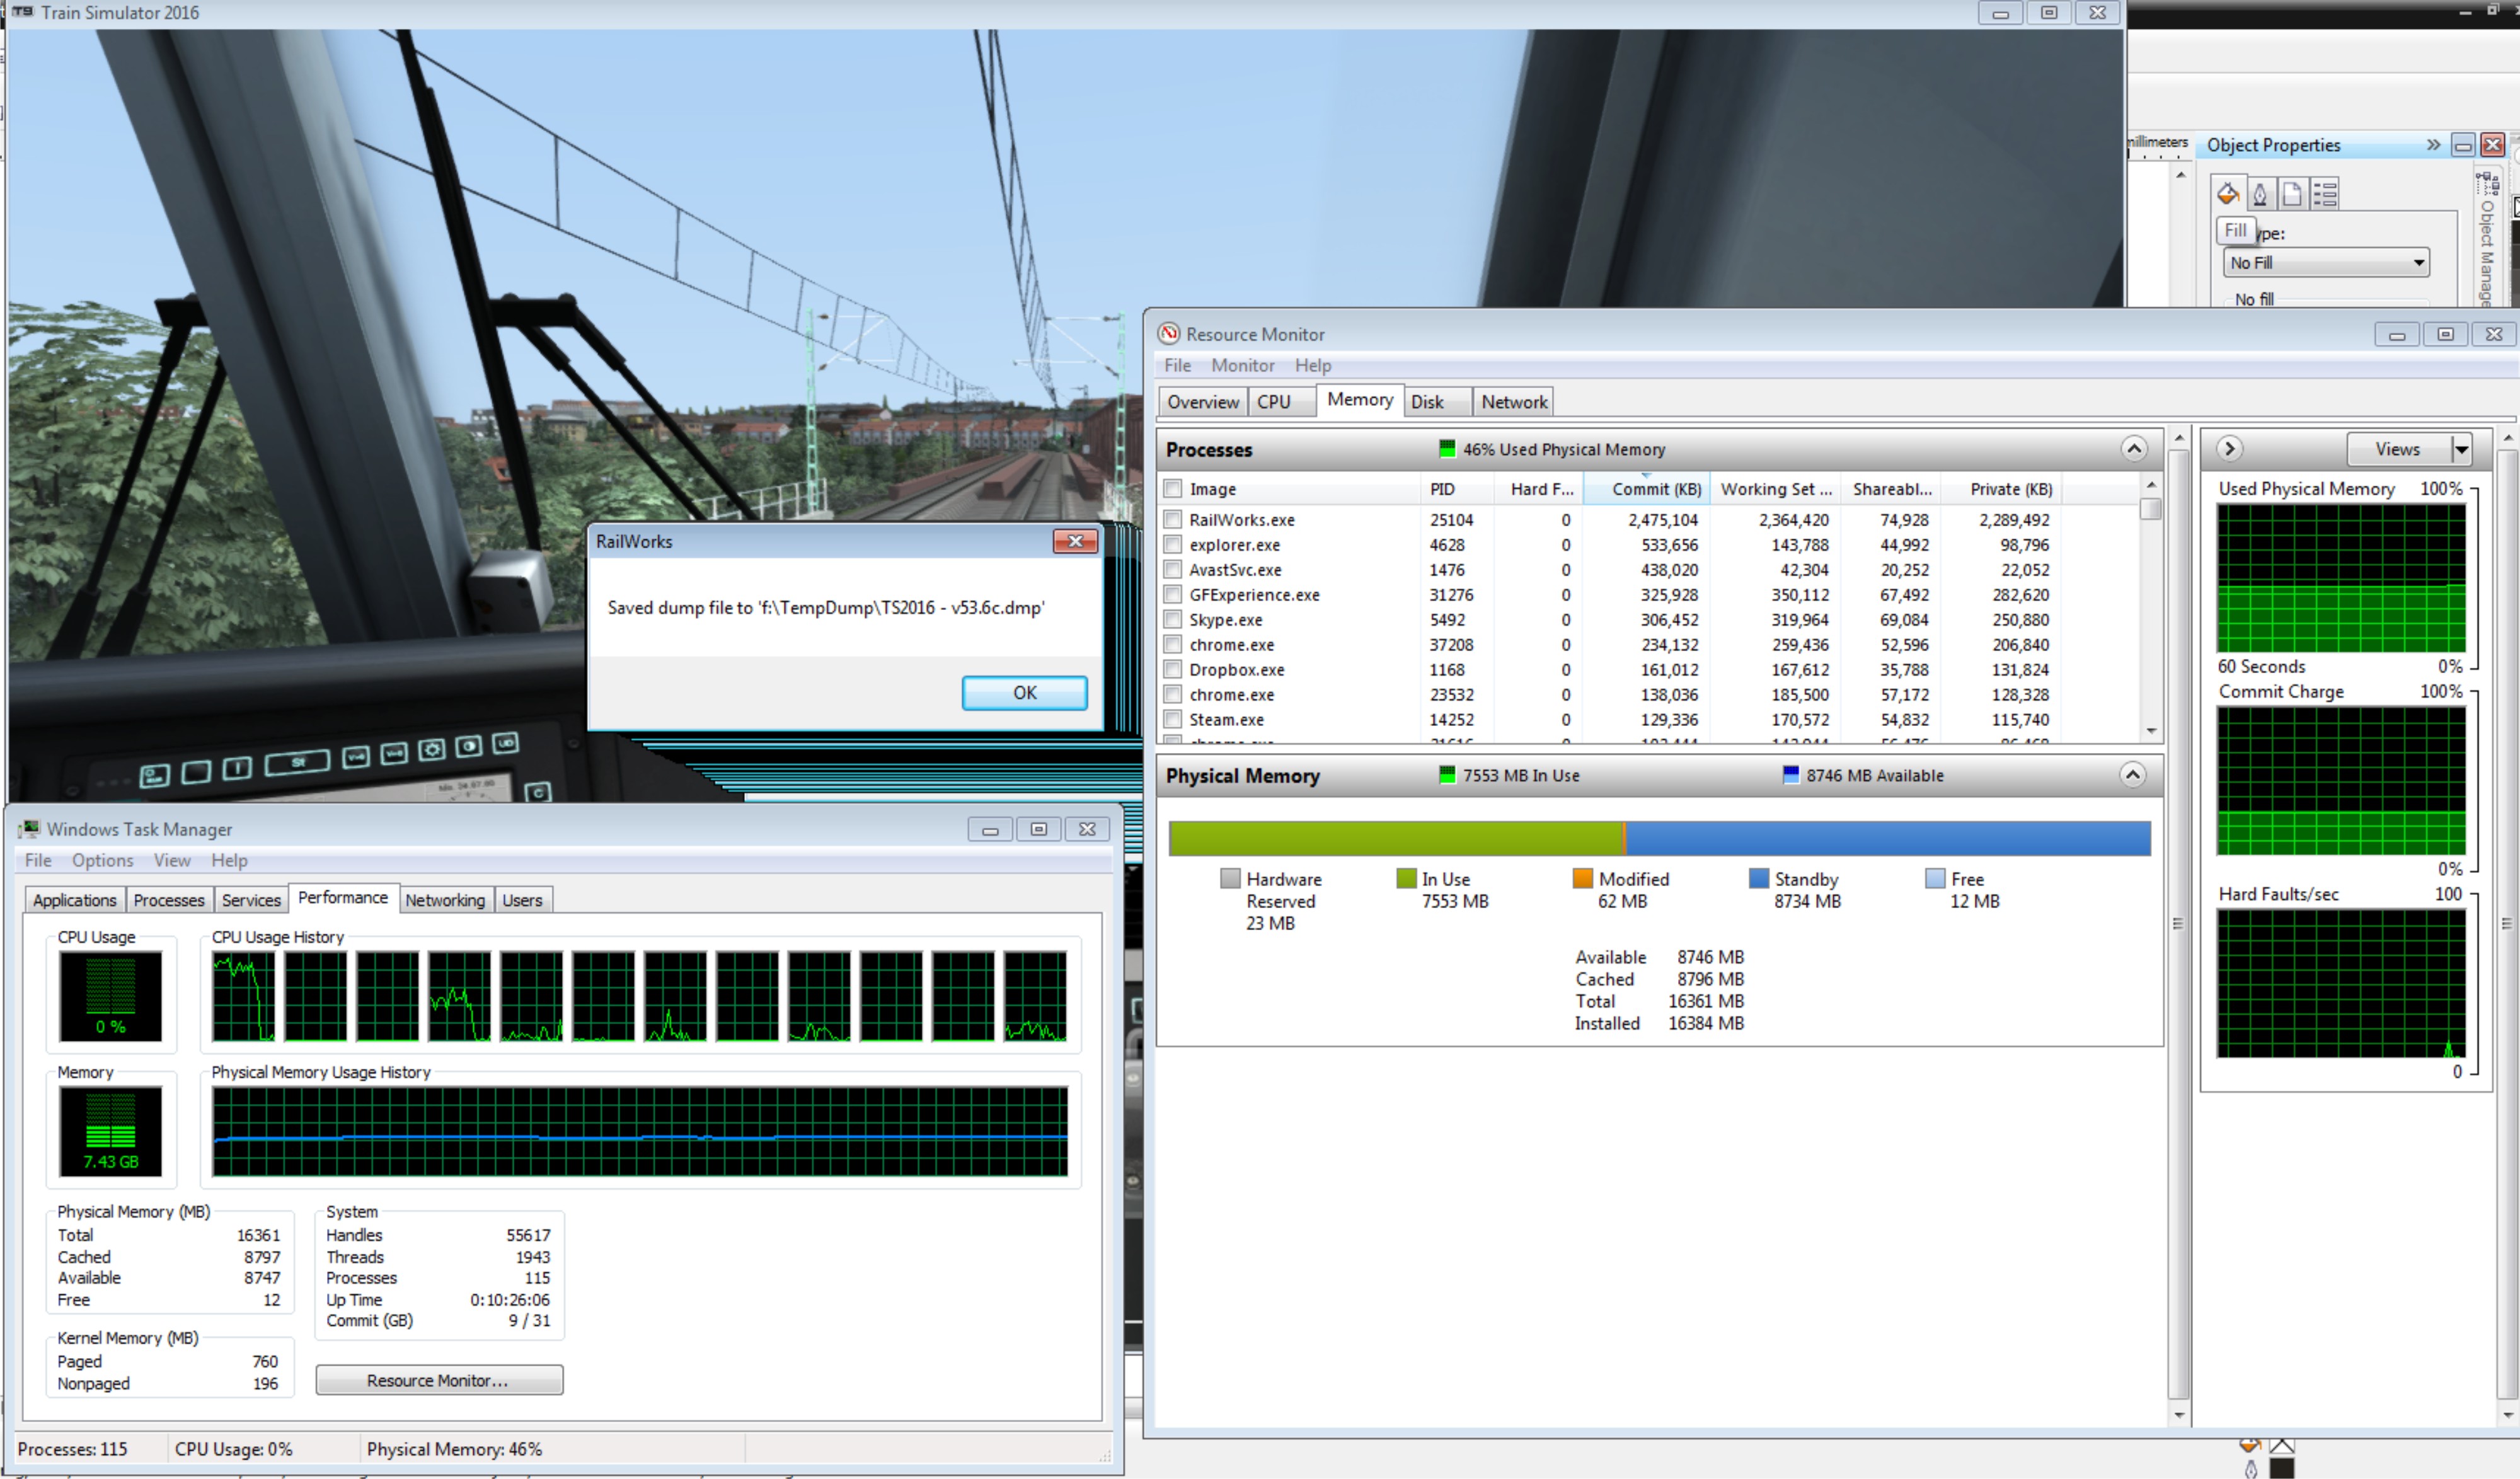Toggle the Image header select-all checkbox
The image size is (2520, 1479).
click(x=1173, y=489)
